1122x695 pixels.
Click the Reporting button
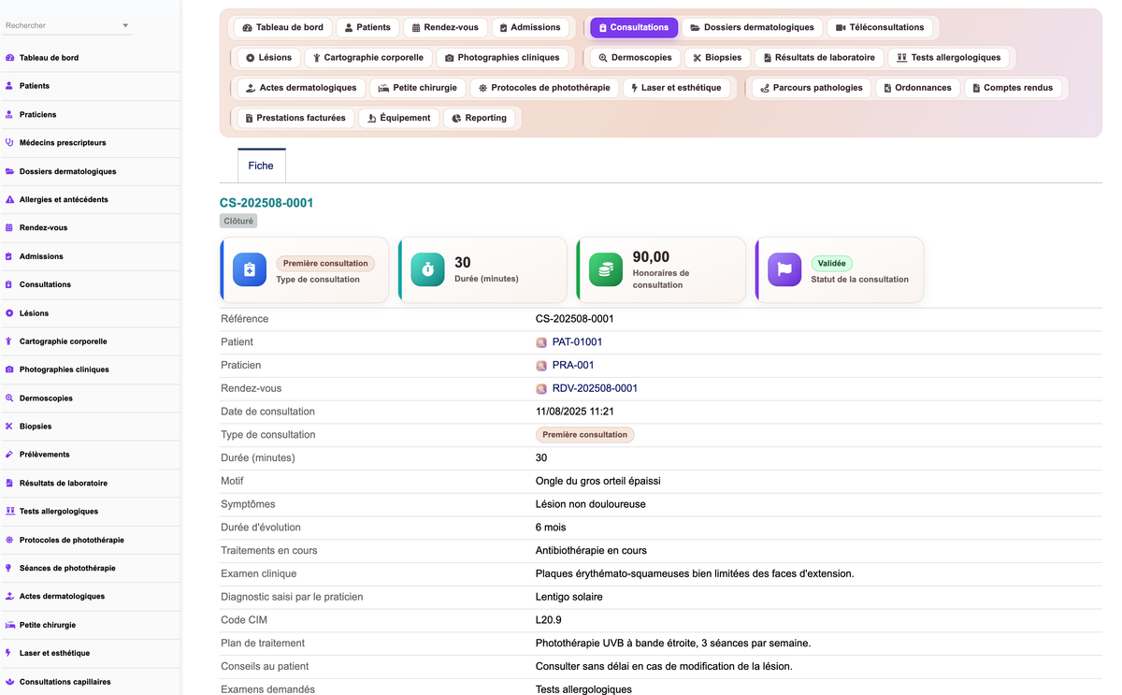click(x=480, y=118)
